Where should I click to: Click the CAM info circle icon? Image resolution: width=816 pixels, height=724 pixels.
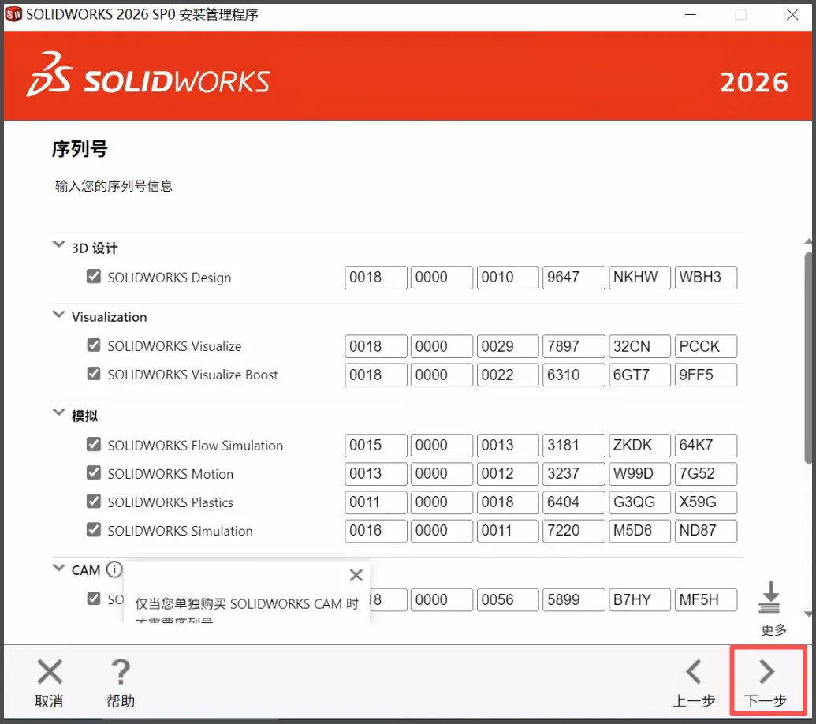coord(114,569)
